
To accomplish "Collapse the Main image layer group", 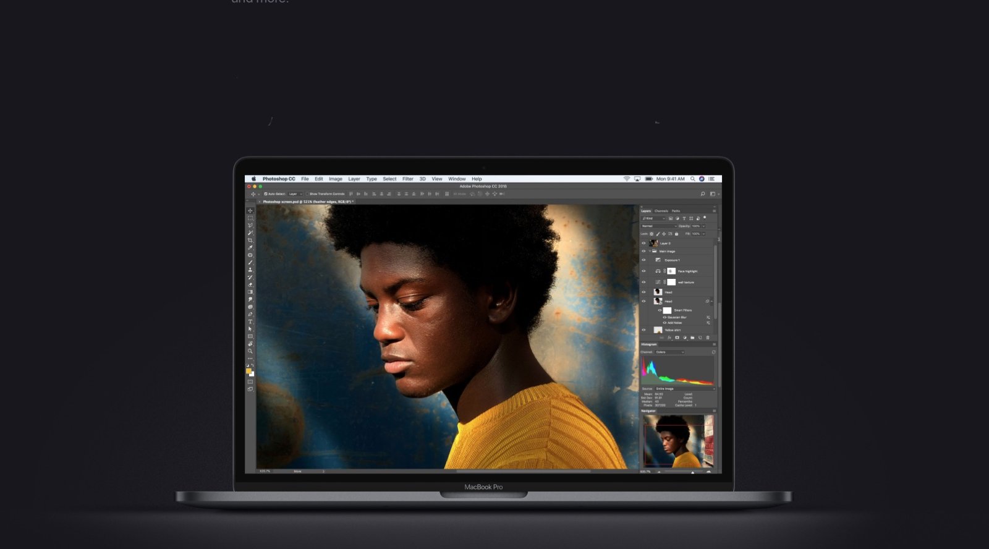I will point(650,252).
